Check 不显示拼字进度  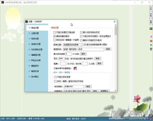click(x=55, y=77)
